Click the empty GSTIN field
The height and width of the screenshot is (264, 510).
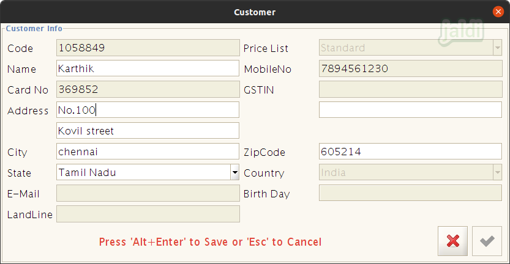click(x=410, y=89)
